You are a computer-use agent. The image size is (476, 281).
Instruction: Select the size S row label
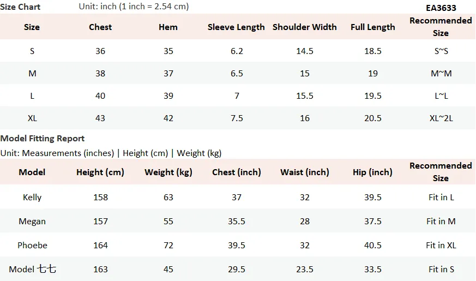coord(32,51)
